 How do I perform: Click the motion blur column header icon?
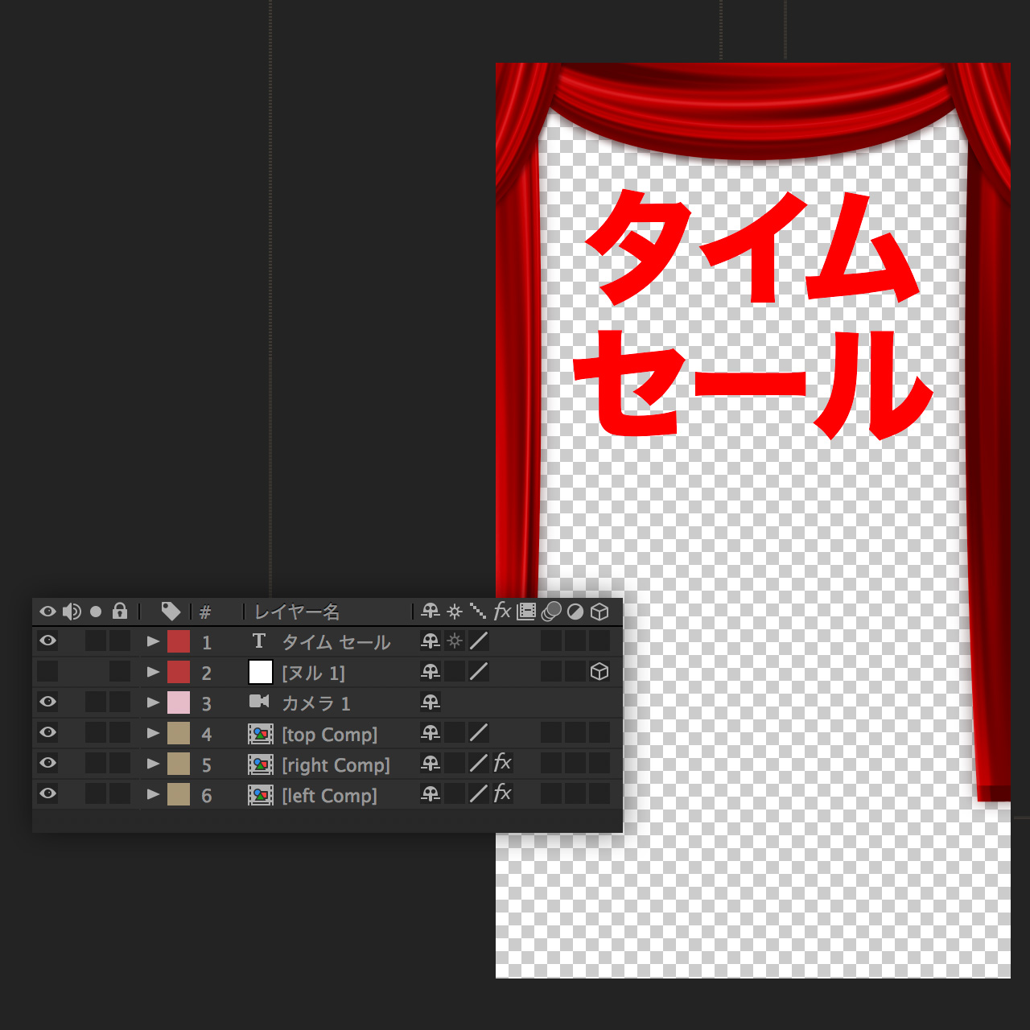coord(551,612)
